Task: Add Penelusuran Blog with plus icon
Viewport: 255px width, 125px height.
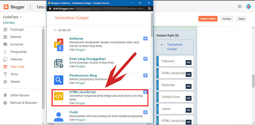Action: click(145, 75)
